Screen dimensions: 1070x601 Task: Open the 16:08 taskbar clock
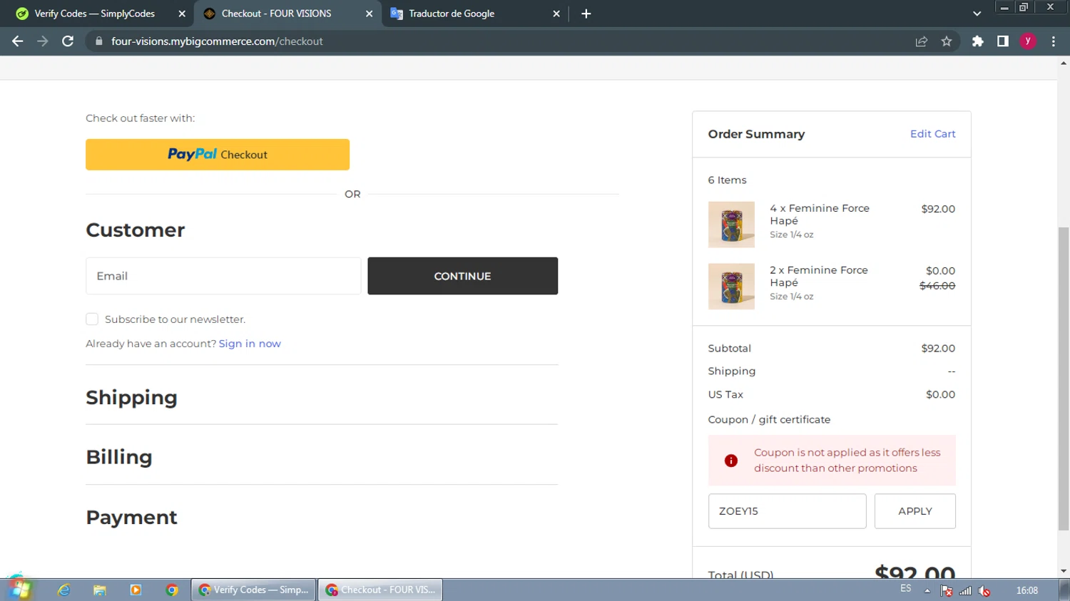click(1027, 590)
